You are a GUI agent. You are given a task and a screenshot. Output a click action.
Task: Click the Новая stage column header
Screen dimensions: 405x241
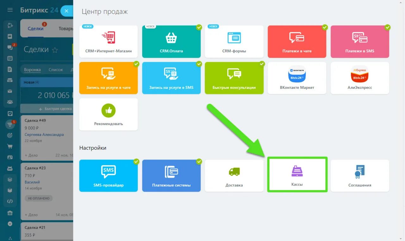pyautogui.click(x=47, y=82)
